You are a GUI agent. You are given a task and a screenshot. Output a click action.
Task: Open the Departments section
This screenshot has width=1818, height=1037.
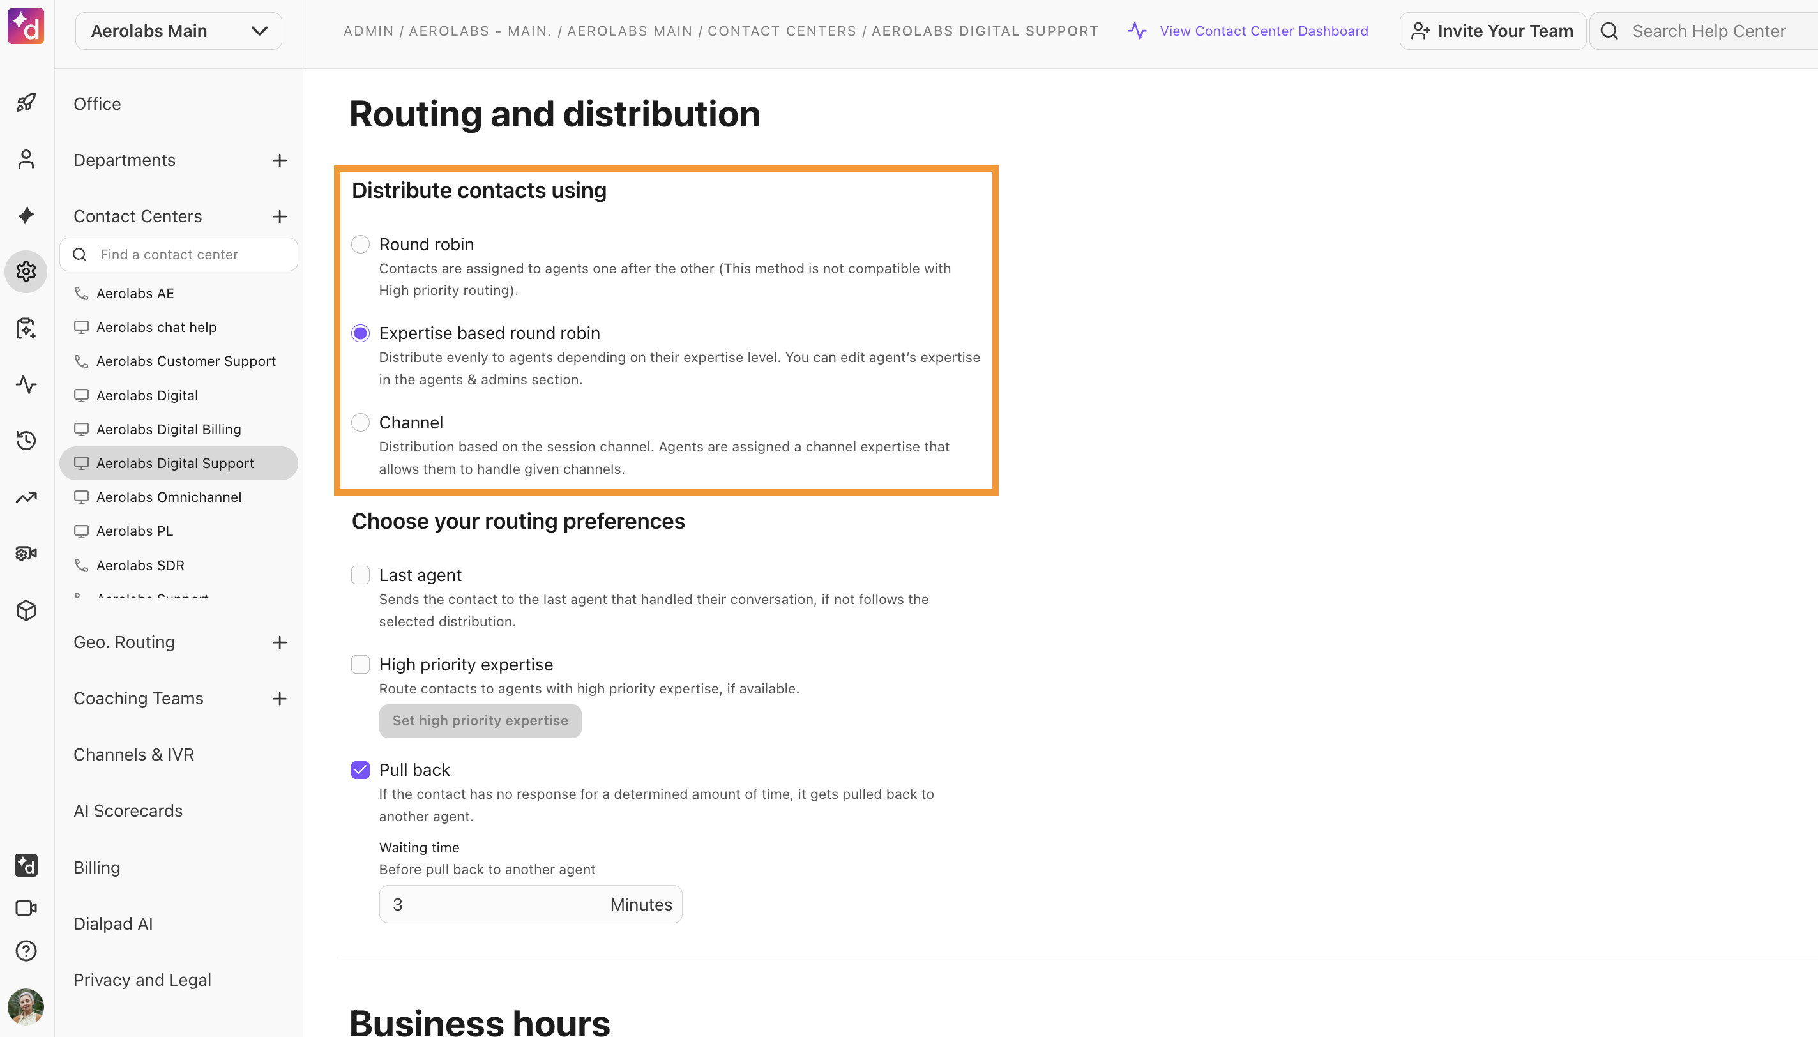coord(125,160)
